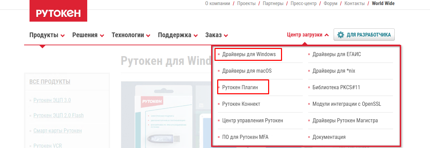Open Технологии main menu
The width and height of the screenshot is (430, 148).
[x=128, y=35]
